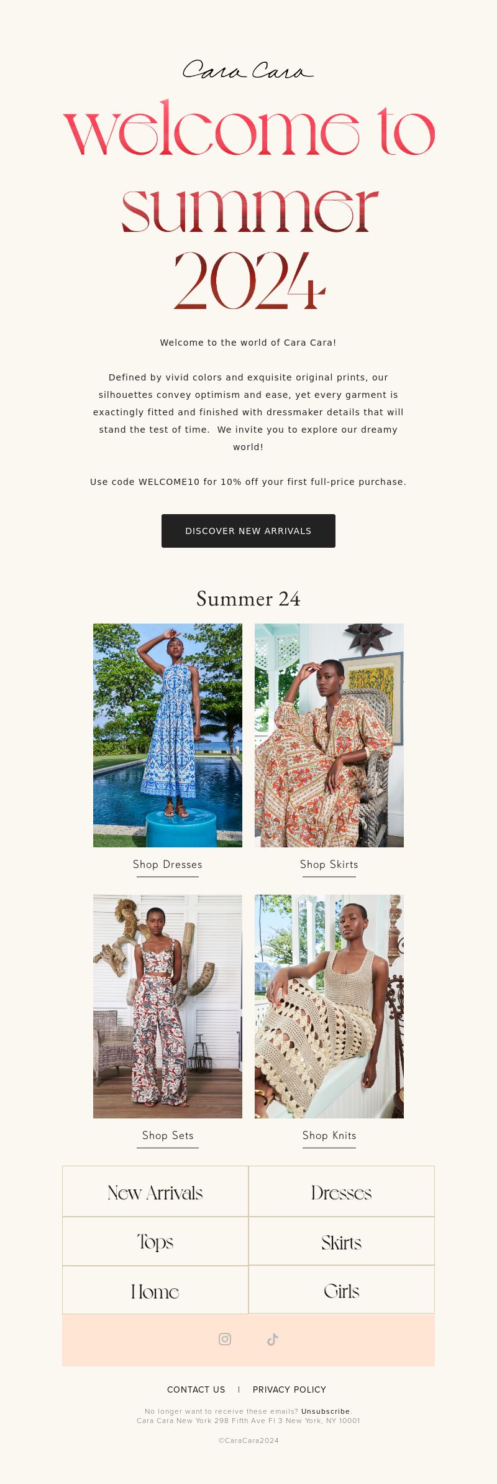Image resolution: width=497 pixels, height=1484 pixels.
Task: Open the Shop Knits link
Action: (x=329, y=1136)
